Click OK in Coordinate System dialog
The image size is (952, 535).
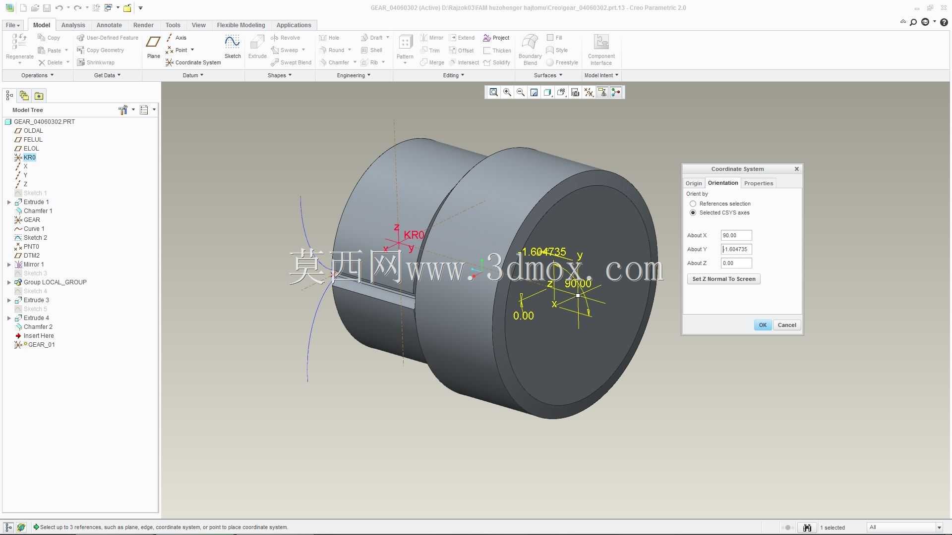pos(763,325)
